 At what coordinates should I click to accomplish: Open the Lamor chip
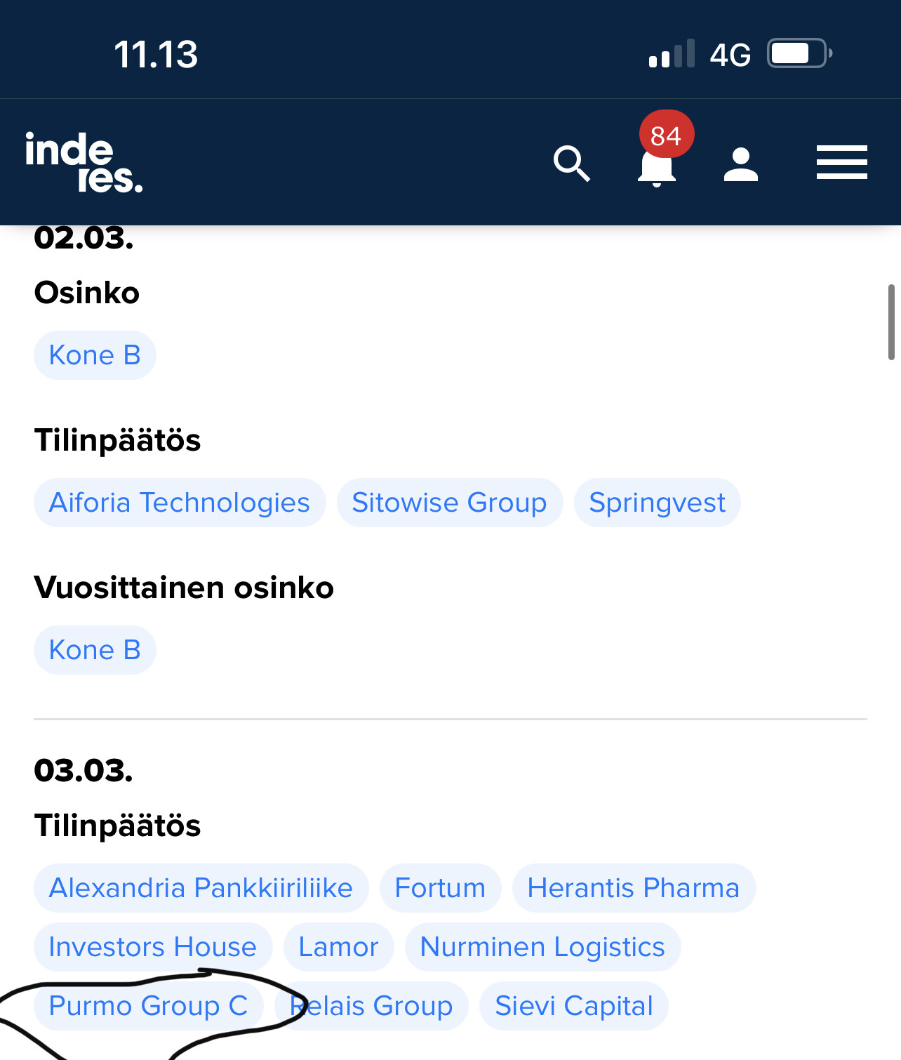click(338, 947)
